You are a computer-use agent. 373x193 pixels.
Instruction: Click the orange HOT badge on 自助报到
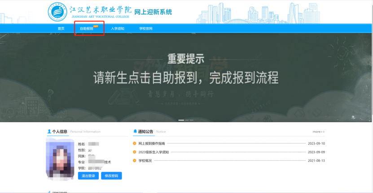(x=96, y=26)
